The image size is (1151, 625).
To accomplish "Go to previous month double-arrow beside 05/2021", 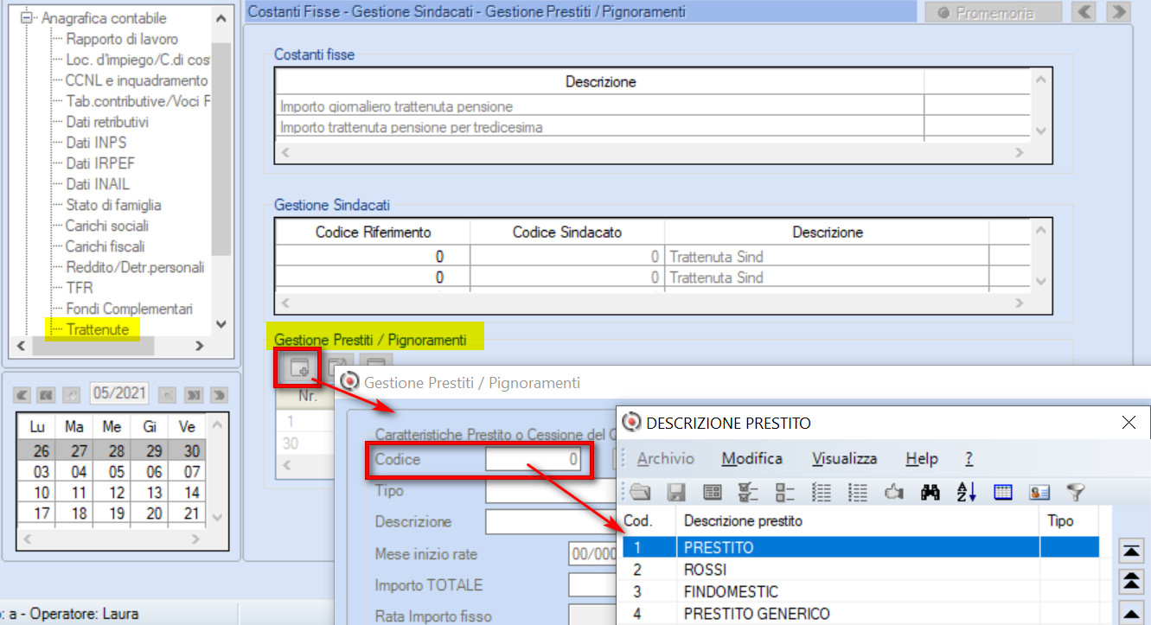I will [x=47, y=395].
